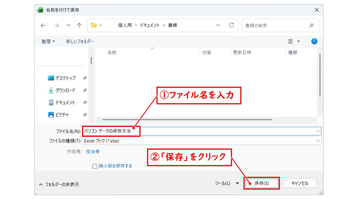The width and height of the screenshot is (358, 199).
Task: Click the back navigation arrow
Action: click(x=43, y=25)
